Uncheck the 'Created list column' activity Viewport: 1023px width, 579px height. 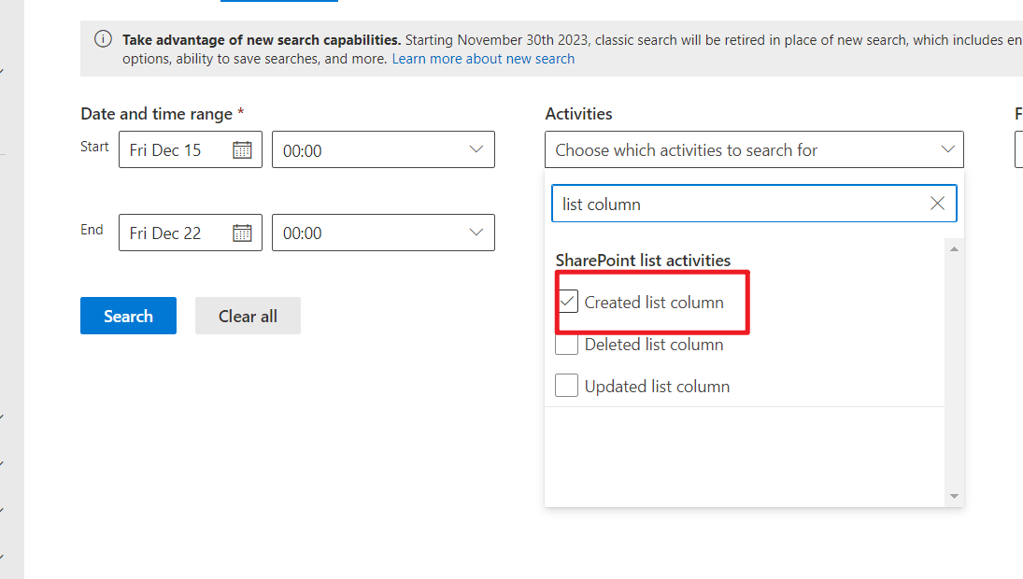tap(566, 302)
